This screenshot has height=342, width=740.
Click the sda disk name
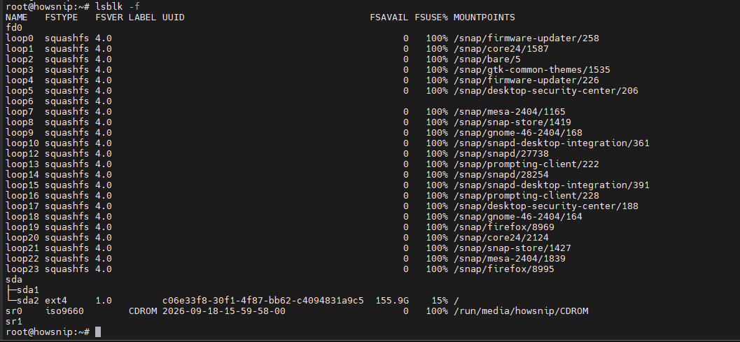coord(14,279)
